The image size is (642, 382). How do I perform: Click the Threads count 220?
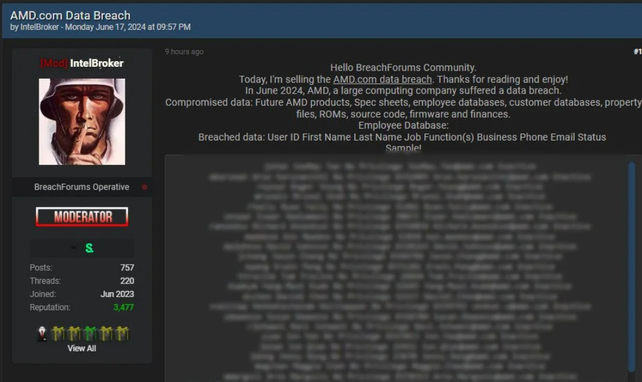coord(127,281)
